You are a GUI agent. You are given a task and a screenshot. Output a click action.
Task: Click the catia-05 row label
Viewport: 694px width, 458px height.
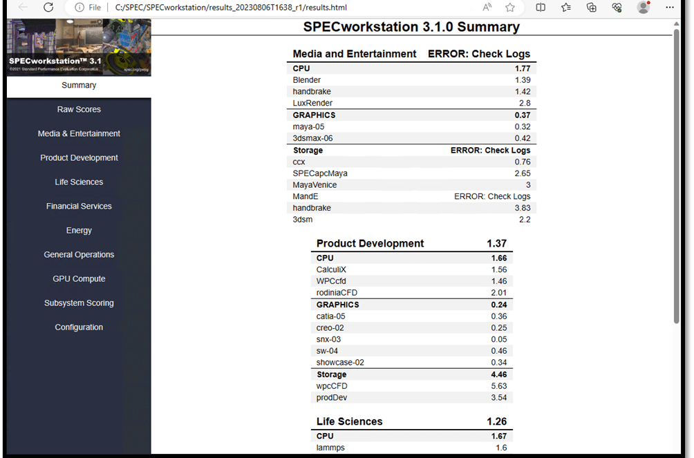point(330,316)
